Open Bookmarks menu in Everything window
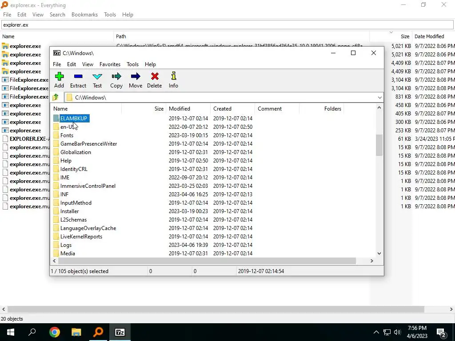Viewport: 455px width, 341px height. (84, 15)
